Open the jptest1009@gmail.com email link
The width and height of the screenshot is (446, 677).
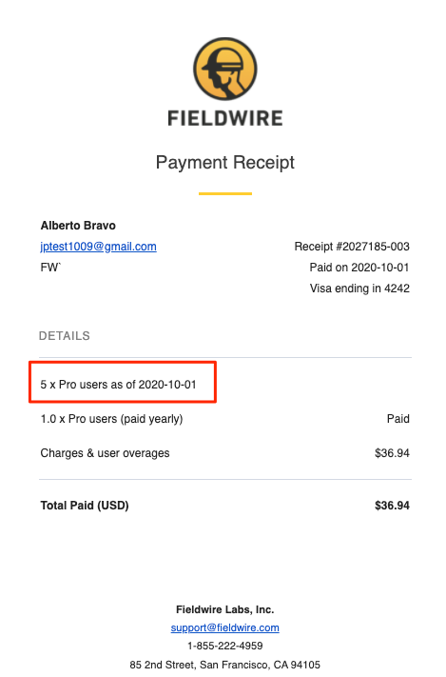pyautogui.click(x=98, y=247)
